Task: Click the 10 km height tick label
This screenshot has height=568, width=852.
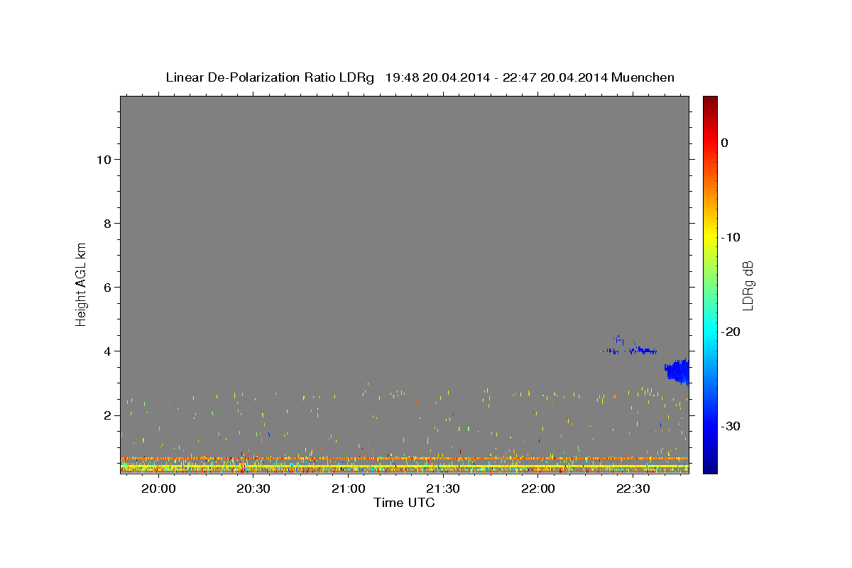Action: 103,159
